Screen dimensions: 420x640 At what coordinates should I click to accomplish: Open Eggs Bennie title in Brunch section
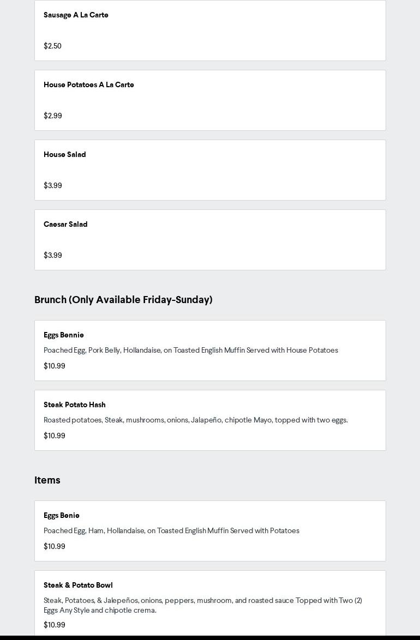(x=63, y=335)
